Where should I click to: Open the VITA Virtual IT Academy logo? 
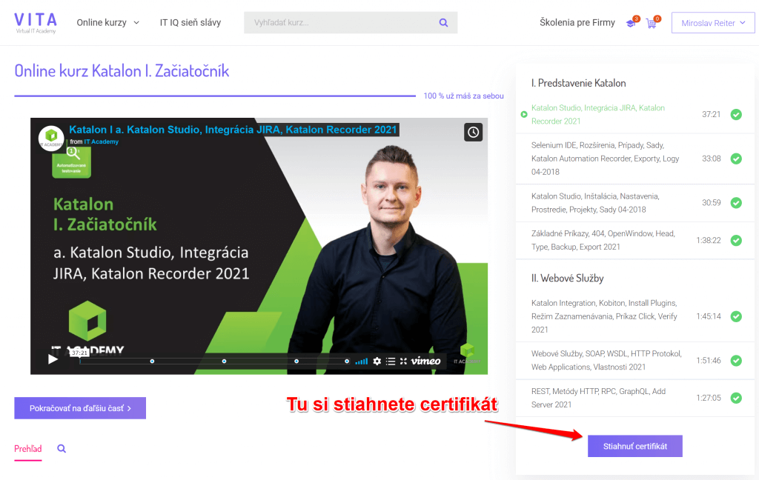pos(36,23)
